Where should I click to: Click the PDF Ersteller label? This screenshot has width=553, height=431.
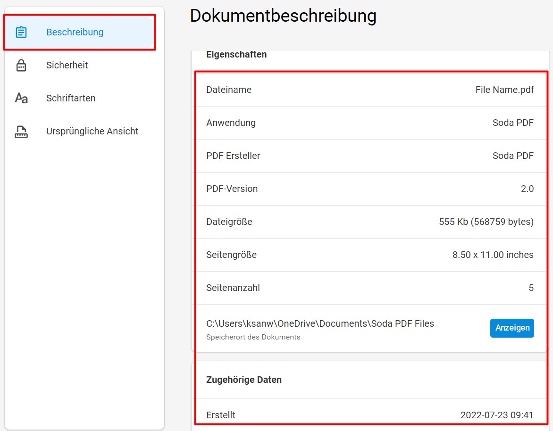tap(233, 156)
